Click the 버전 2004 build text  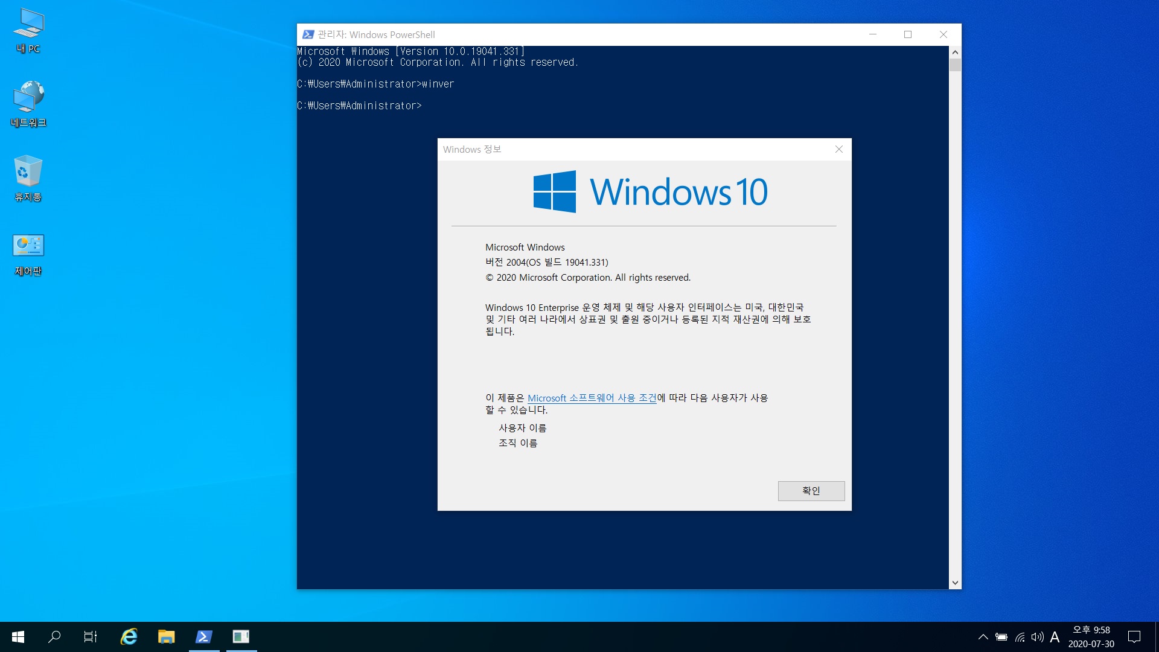click(x=547, y=262)
